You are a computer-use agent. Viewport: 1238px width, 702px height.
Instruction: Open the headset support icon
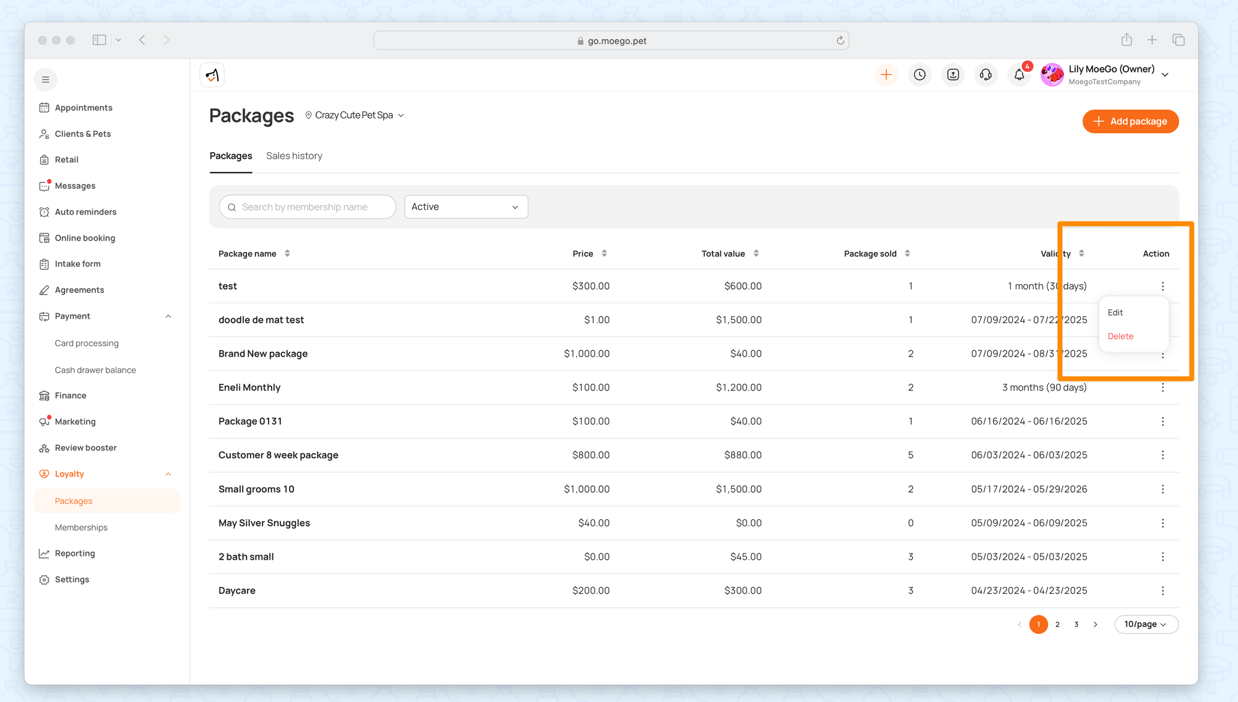[x=986, y=75]
